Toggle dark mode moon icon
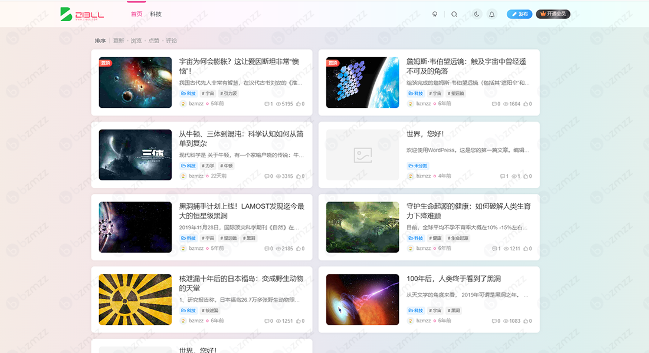This screenshot has width=649, height=353. click(x=477, y=14)
